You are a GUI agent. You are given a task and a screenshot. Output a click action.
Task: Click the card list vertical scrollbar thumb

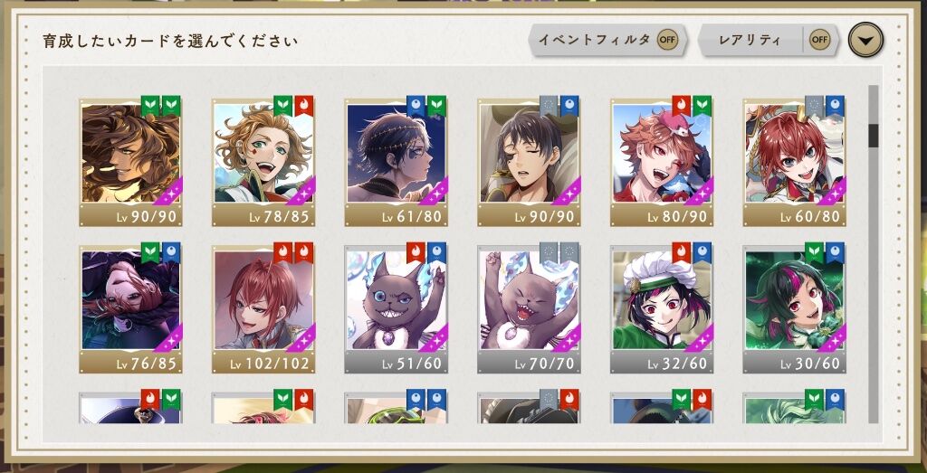[874, 136]
